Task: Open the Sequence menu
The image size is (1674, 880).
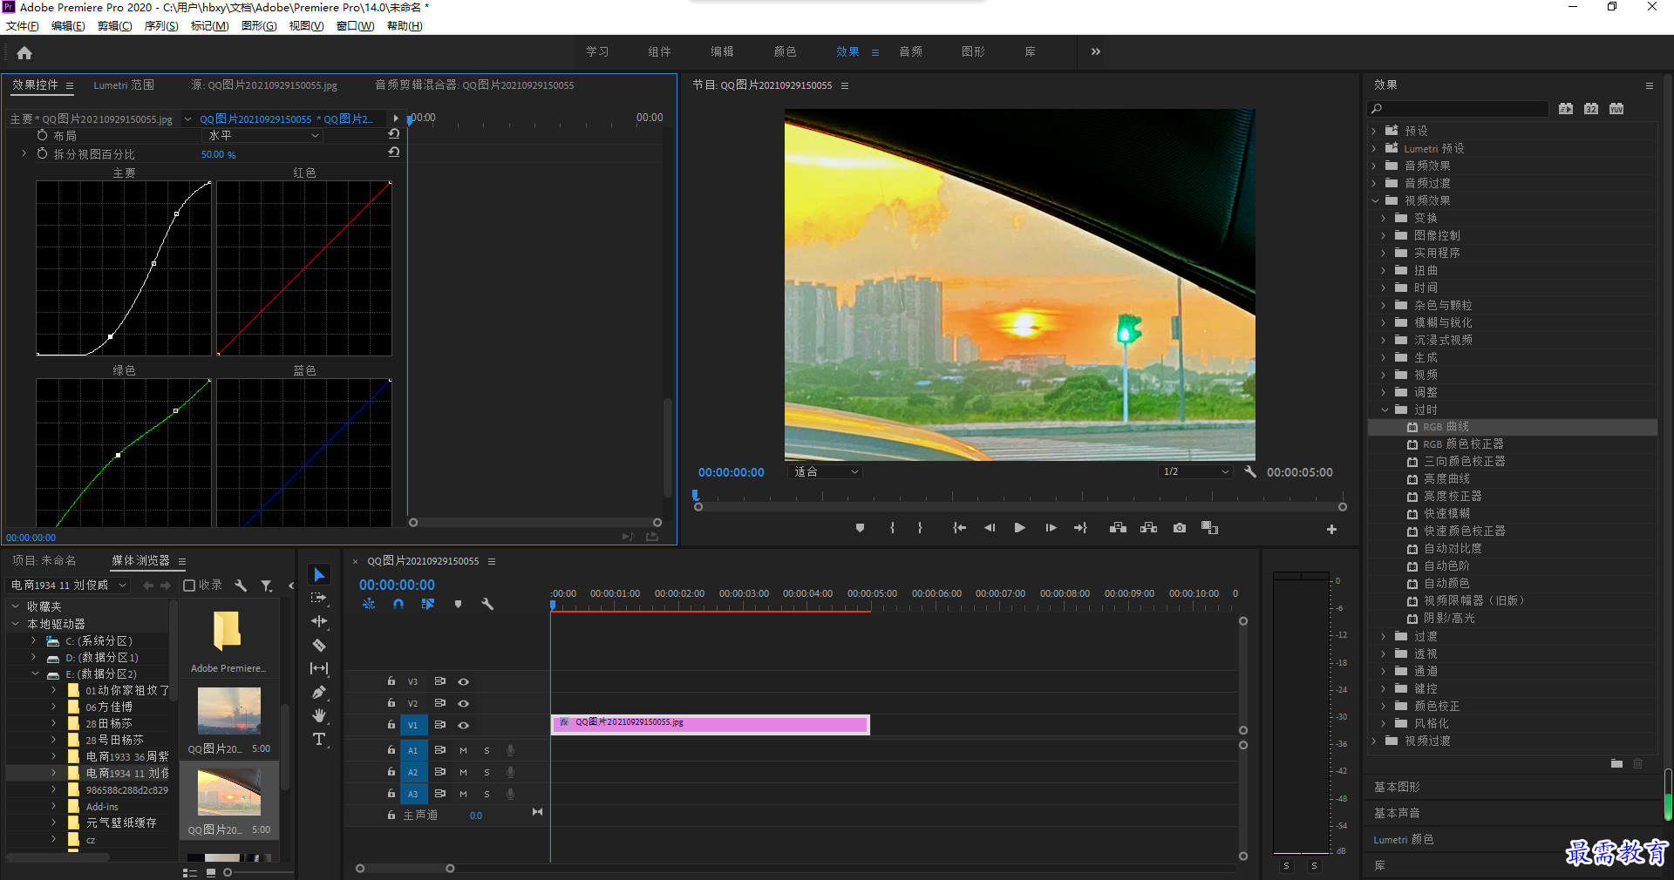Action: [x=160, y=26]
